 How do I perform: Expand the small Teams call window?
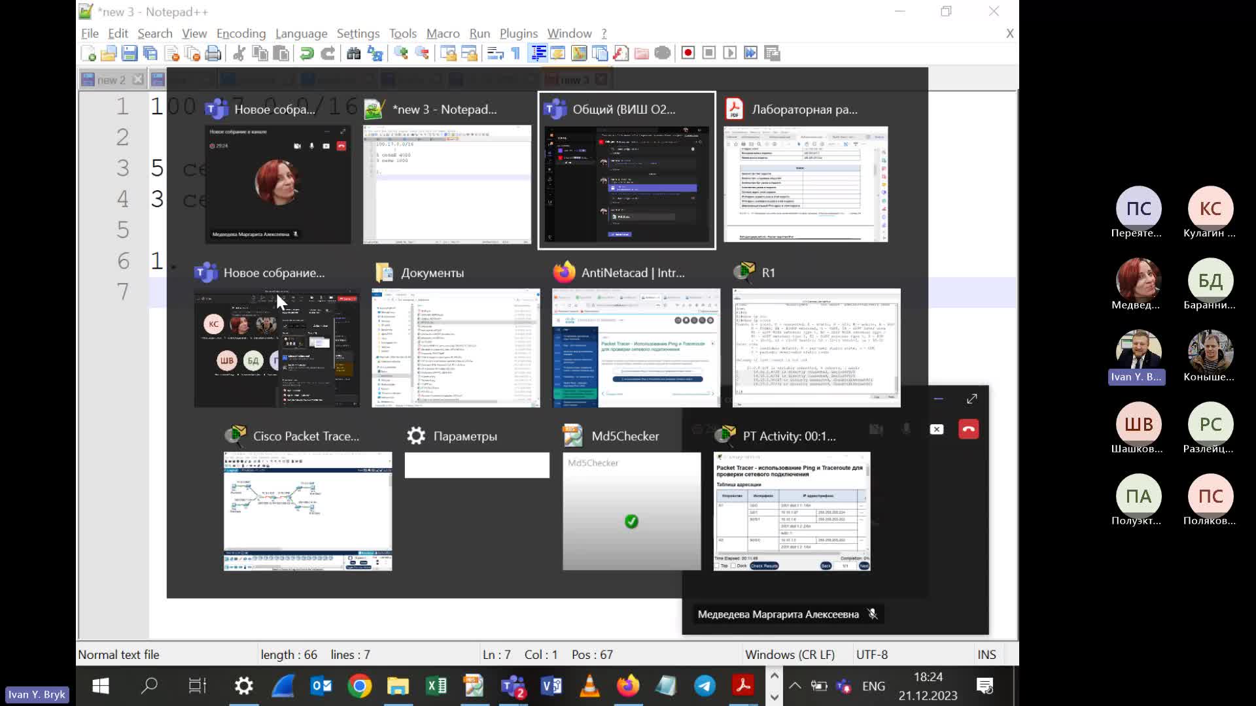pos(972,399)
